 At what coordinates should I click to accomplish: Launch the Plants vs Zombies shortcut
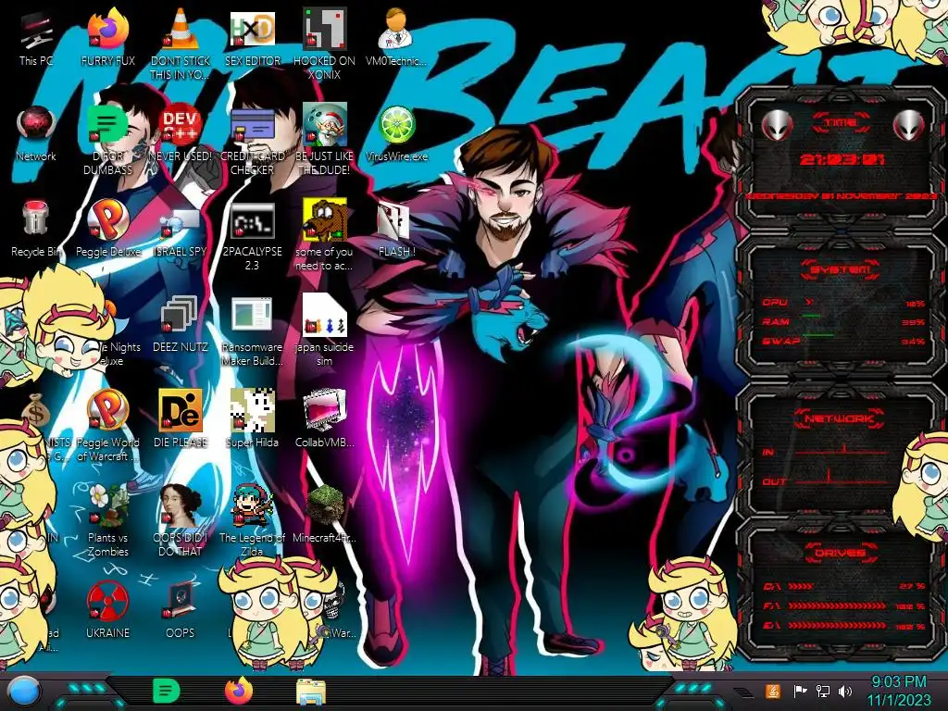[x=108, y=521]
